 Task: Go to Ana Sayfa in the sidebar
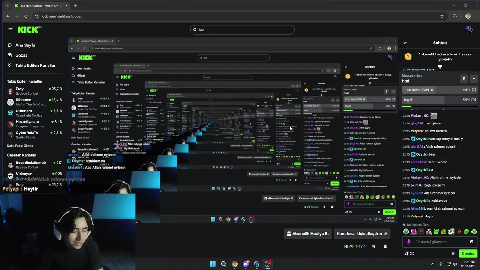point(21,45)
